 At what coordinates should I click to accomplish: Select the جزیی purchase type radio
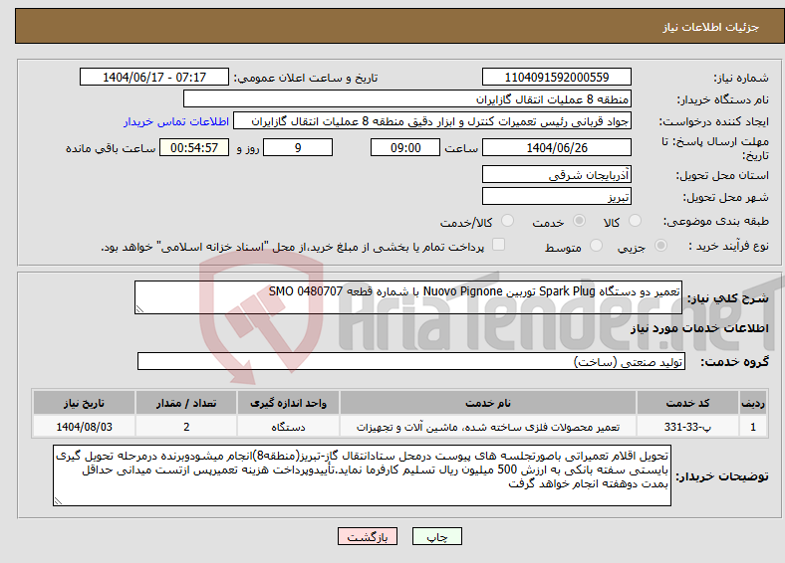[x=660, y=246]
